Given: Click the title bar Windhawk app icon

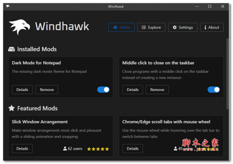Looking at the screenshot, I should pos(8,6).
